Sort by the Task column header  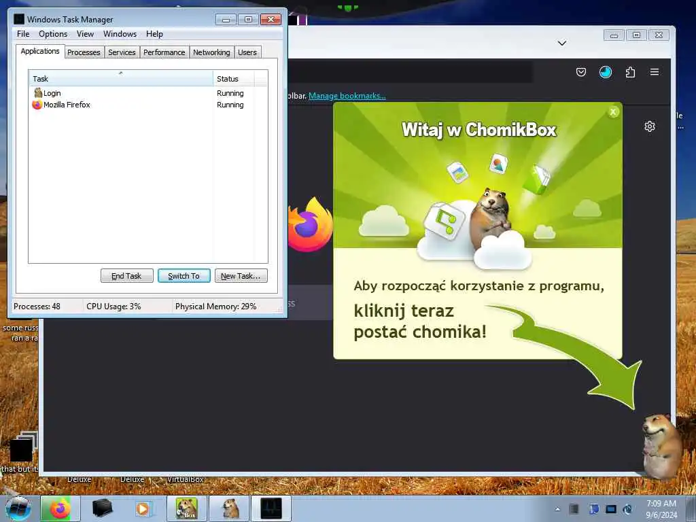coord(121,79)
